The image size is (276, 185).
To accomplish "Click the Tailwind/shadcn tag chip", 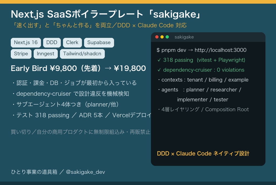I will point(82,54).
